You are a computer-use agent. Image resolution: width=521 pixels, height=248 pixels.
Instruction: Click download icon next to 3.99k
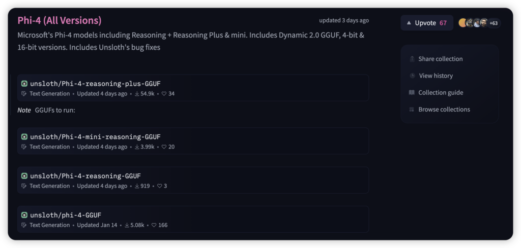click(x=137, y=147)
